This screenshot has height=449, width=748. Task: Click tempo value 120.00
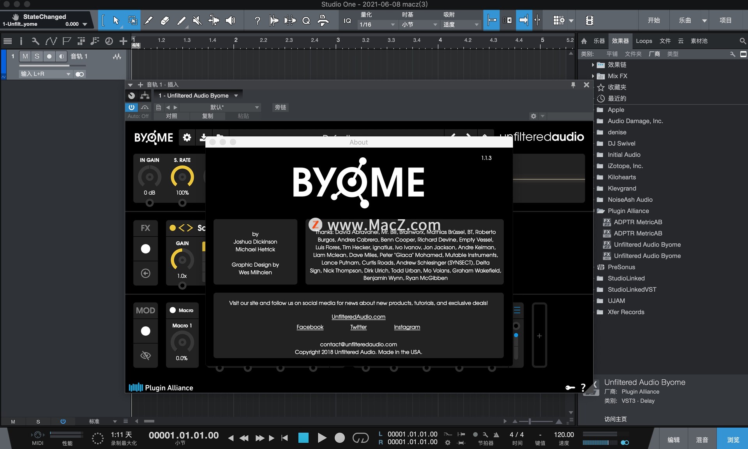click(564, 434)
